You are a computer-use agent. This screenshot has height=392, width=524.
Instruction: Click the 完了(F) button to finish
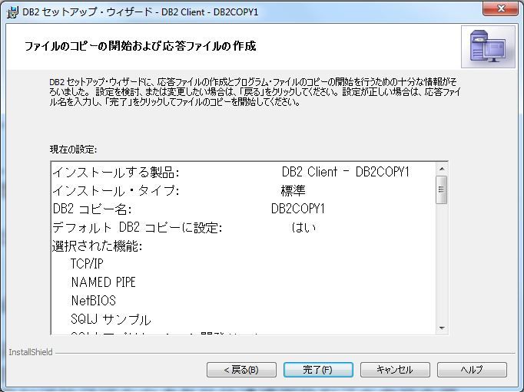pyautogui.click(x=318, y=370)
